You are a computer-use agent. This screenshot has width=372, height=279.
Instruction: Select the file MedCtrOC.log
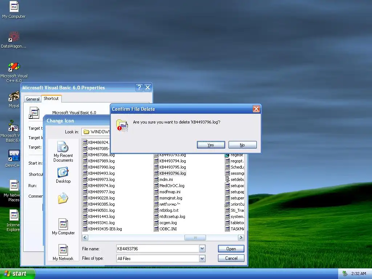[169, 186]
